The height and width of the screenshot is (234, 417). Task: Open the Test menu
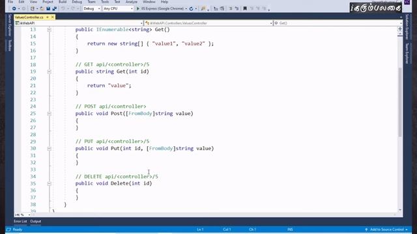pos(117,2)
